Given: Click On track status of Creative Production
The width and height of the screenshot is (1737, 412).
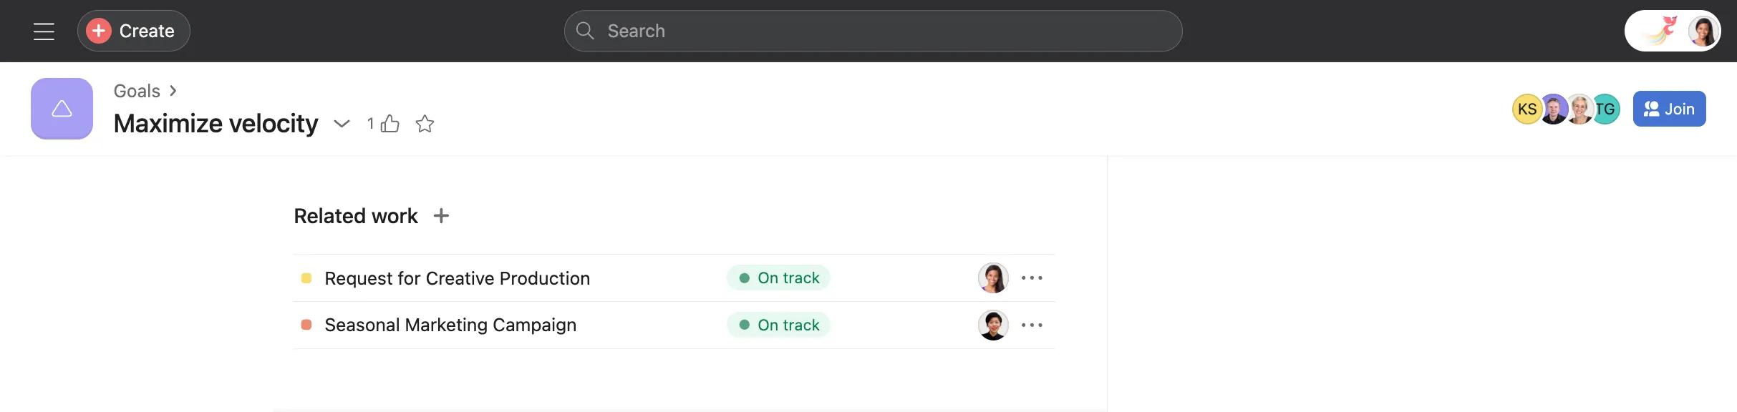Looking at the screenshot, I should pos(778,278).
